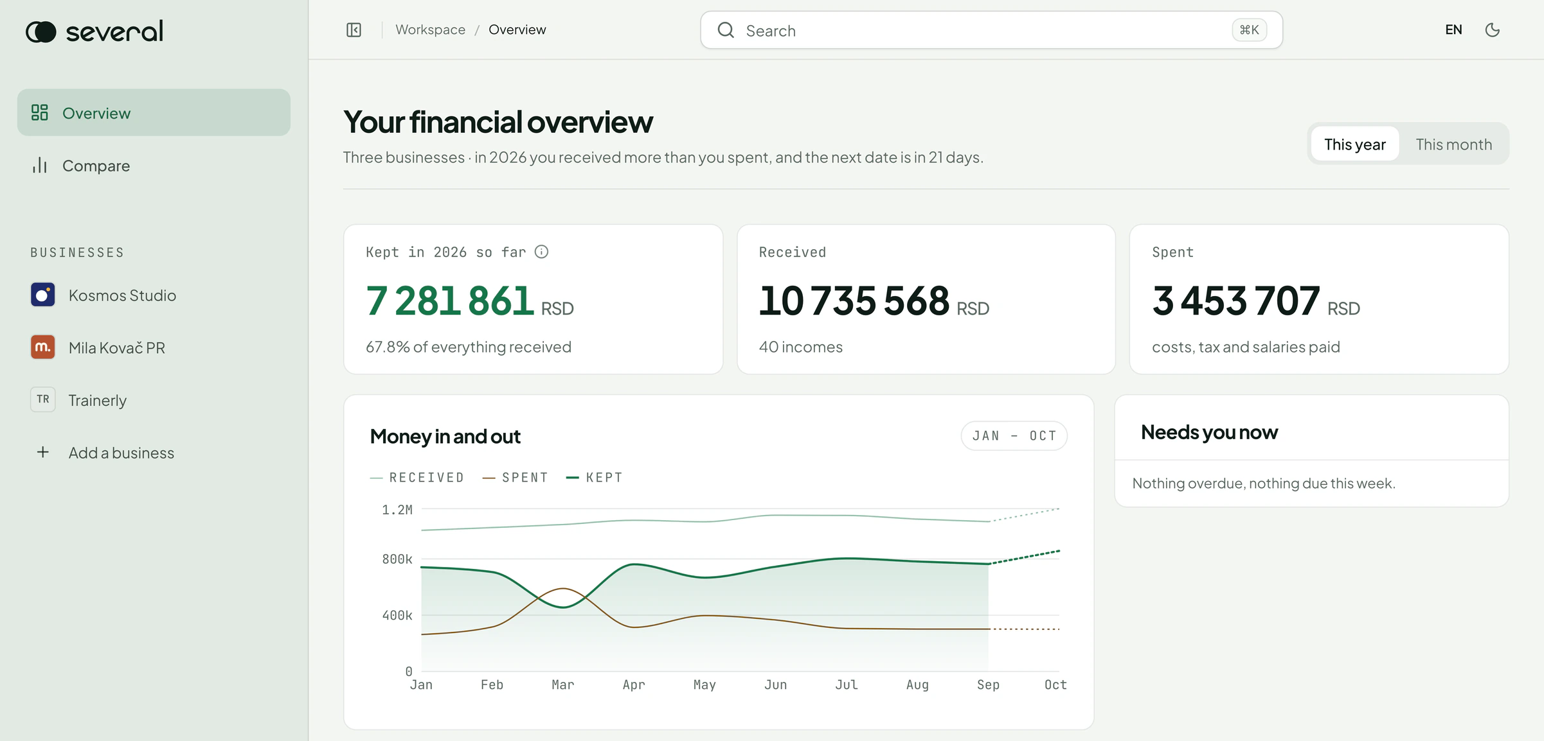Open the JAN – OCT range selector

tap(1014, 435)
